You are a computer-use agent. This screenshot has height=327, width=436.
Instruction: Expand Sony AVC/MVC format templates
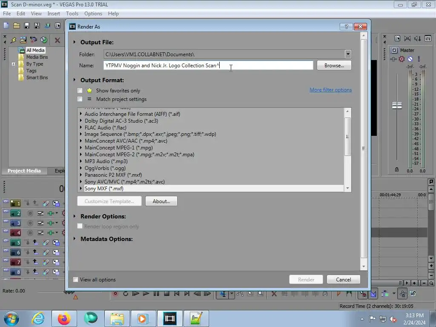(x=80, y=181)
